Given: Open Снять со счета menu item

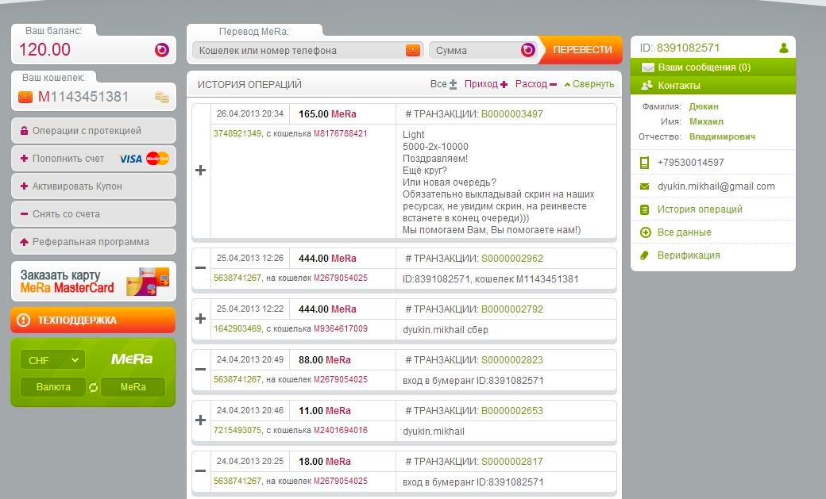Looking at the screenshot, I should pyautogui.click(x=93, y=214).
